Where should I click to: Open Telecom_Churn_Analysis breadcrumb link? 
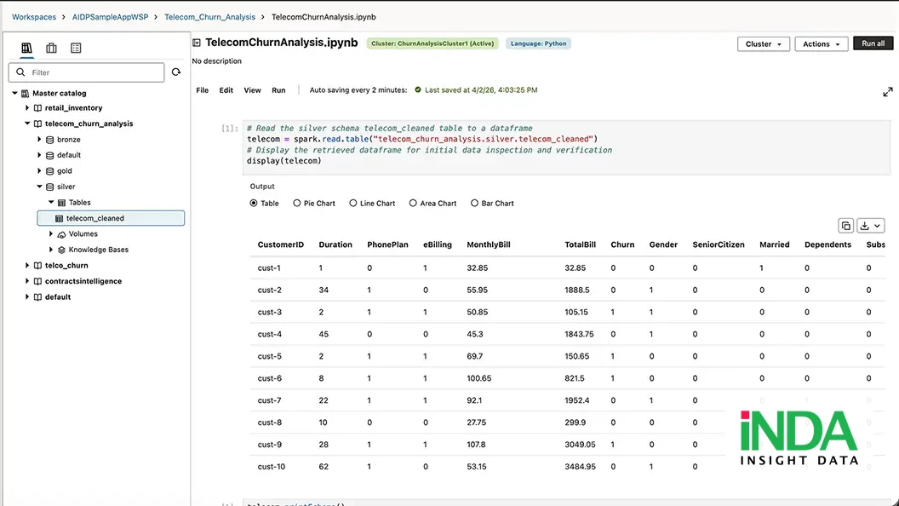[x=209, y=17]
